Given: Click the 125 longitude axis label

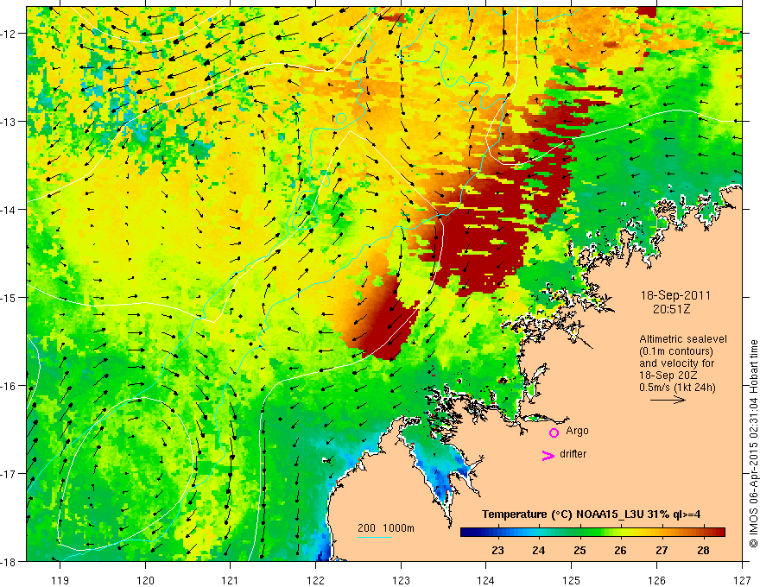Looking at the screenshot, I should [572, 581].
